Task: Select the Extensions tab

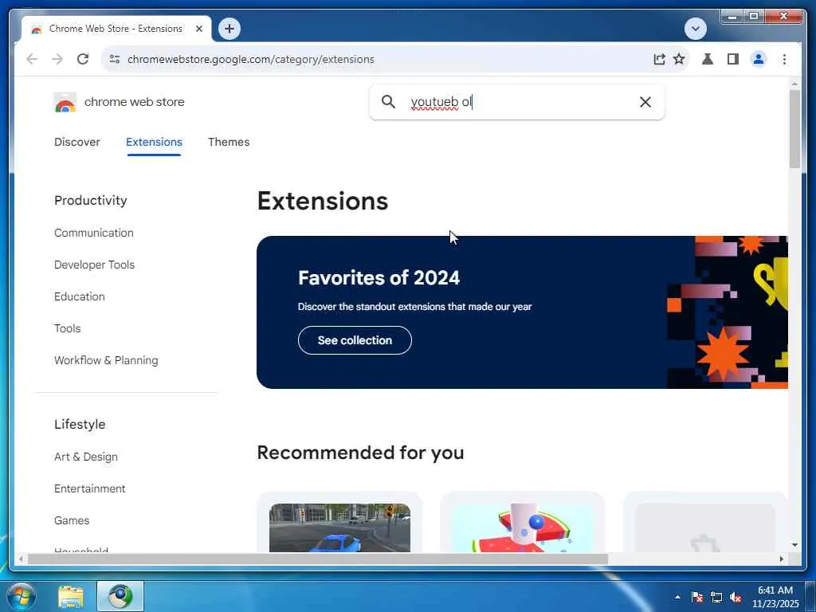Action: click(154, 142)
